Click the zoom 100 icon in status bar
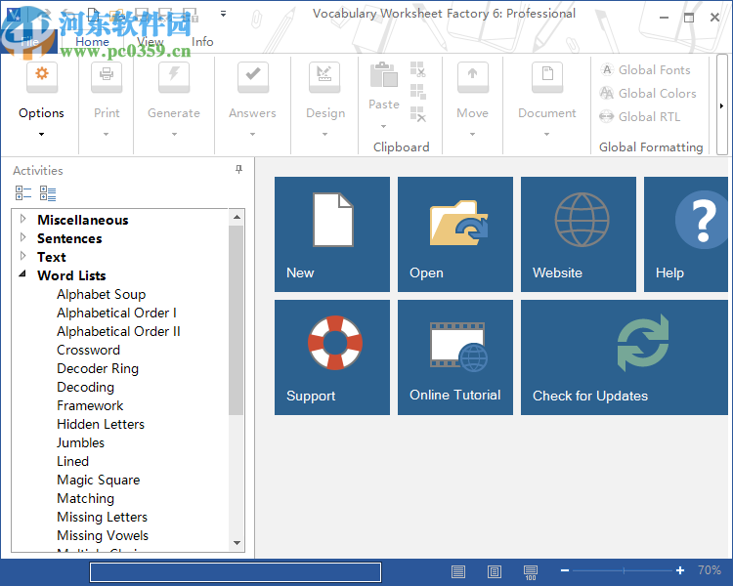 click(531, 572)
